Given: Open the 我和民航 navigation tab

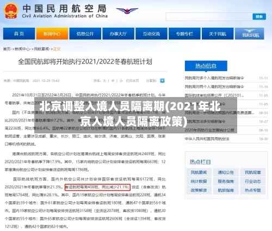Looking at the screenshot, I should (x=250, y=34).
